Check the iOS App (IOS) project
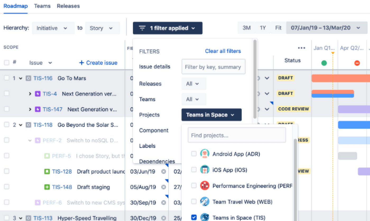The width and height of the screenshot is (370, 221). [194, 170]
